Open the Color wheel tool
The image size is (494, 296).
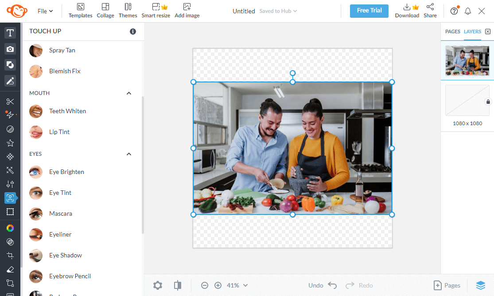coord(10,228)
